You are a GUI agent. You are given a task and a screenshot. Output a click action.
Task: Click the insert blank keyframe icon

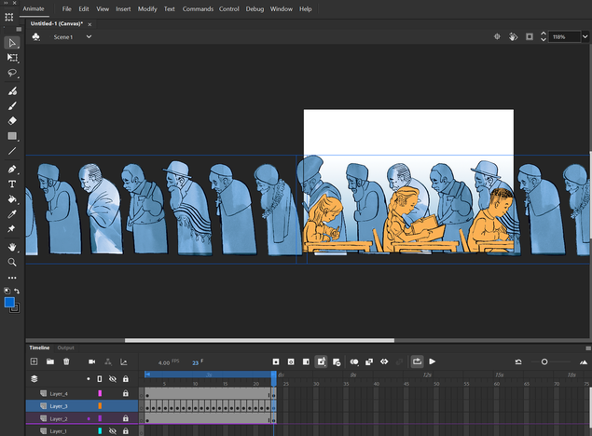(x=291, y=361)
